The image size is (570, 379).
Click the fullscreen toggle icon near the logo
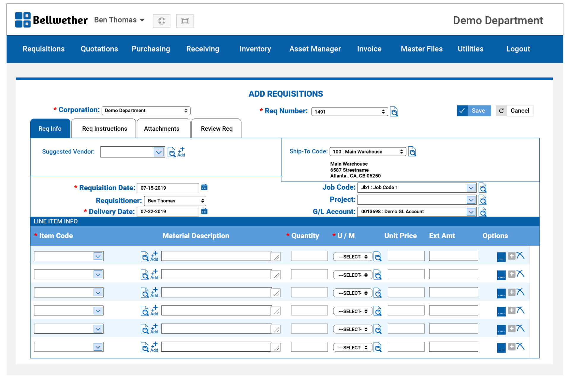click(185, 21)
